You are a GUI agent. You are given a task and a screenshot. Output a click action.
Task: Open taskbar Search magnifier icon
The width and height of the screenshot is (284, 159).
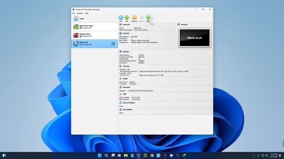(x=106, y=155)
